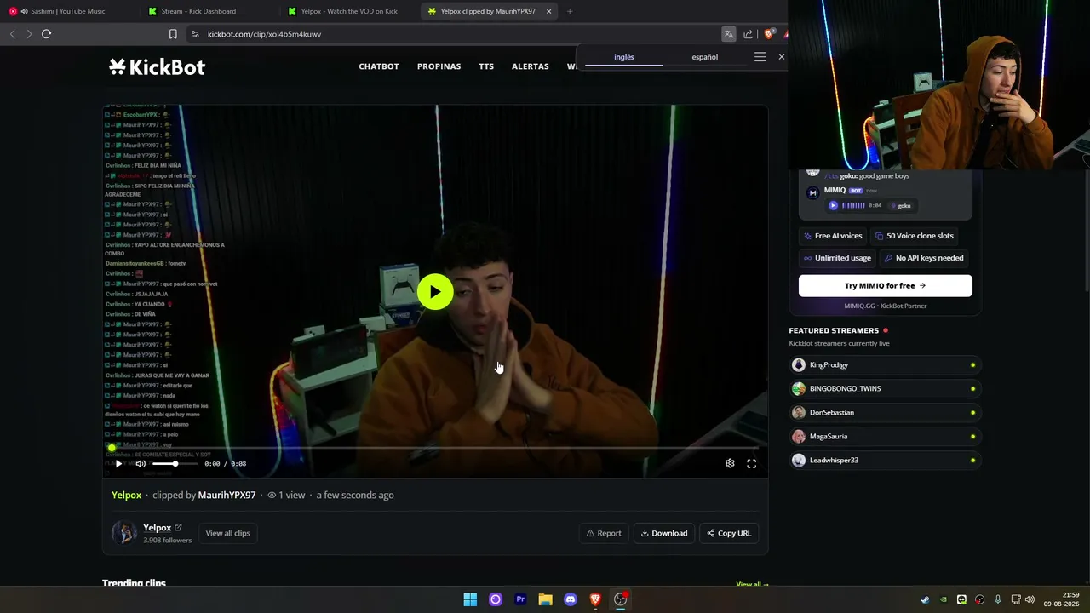Go back to the previous page
Image resolution: width=1090 pixels, height=613 pixels.
12,34
